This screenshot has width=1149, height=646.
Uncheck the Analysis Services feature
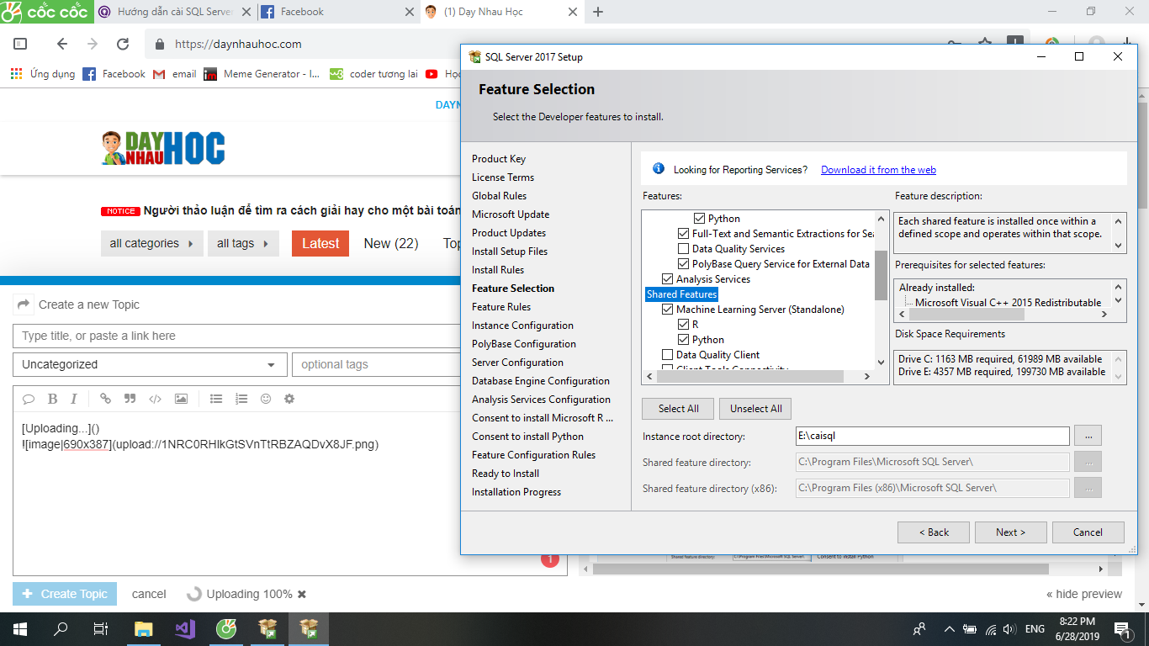667,279
